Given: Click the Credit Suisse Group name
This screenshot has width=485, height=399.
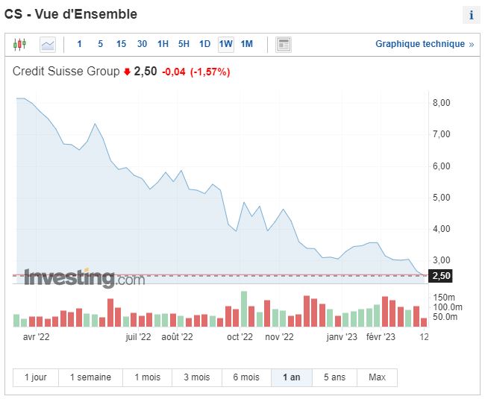Looking at the screenshot, I should (66, 72).
